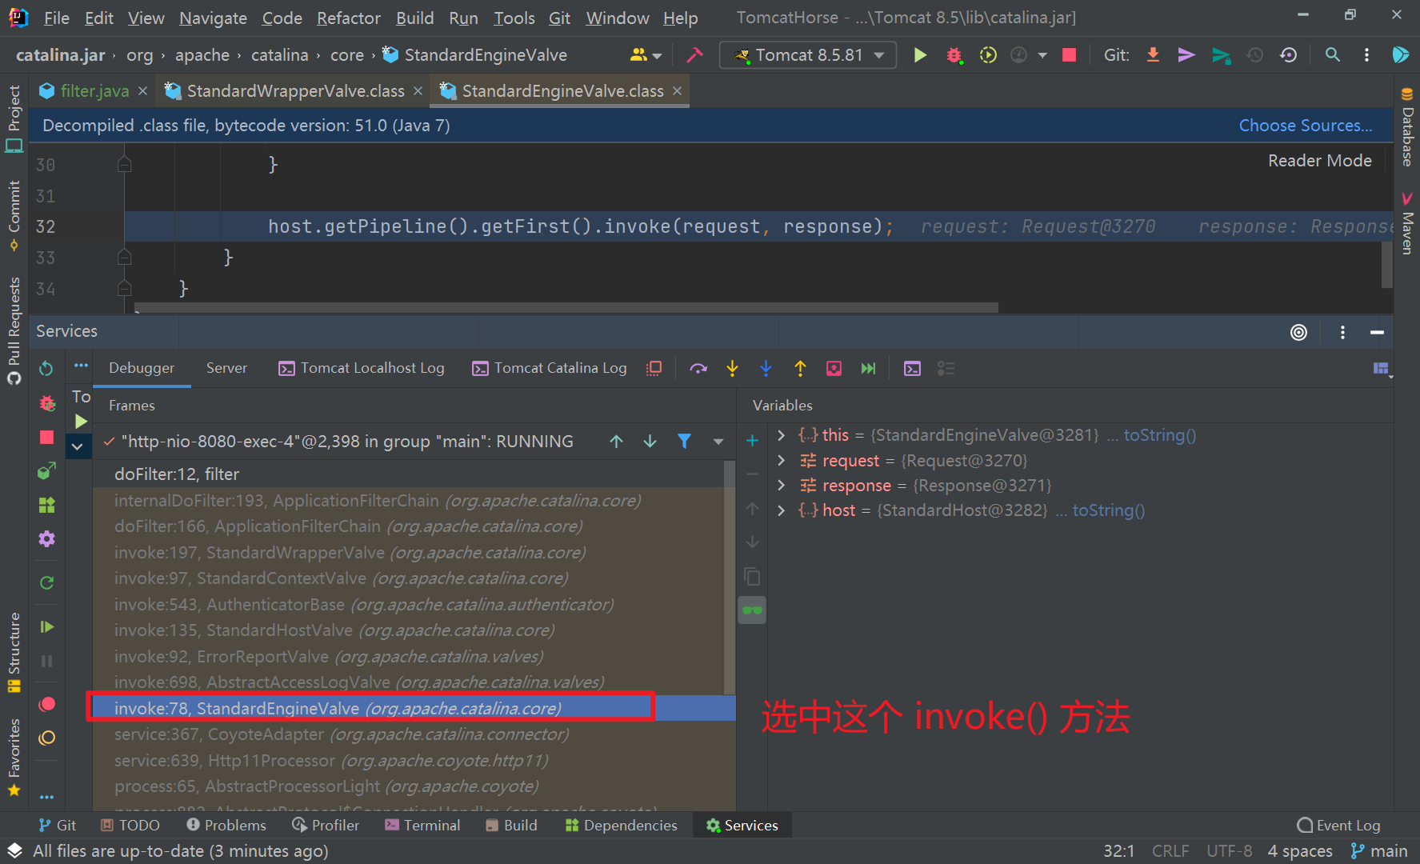Expand the 'host' variable node
Screen dimensions: 1420x864
point(781,510)
